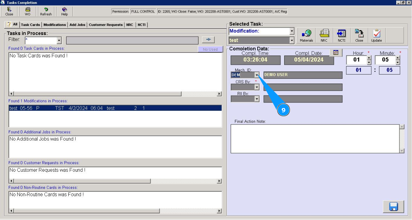Open the Help toolbar icon

click(64, 11)
